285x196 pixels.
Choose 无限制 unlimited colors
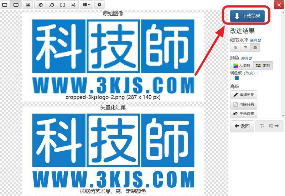pyautogui.click(x=242, y=65)
